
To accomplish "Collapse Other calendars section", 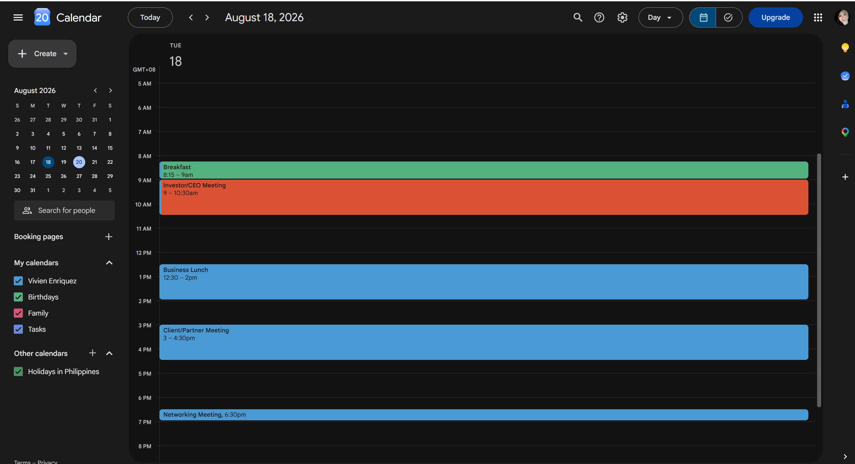I will [109, 353].
